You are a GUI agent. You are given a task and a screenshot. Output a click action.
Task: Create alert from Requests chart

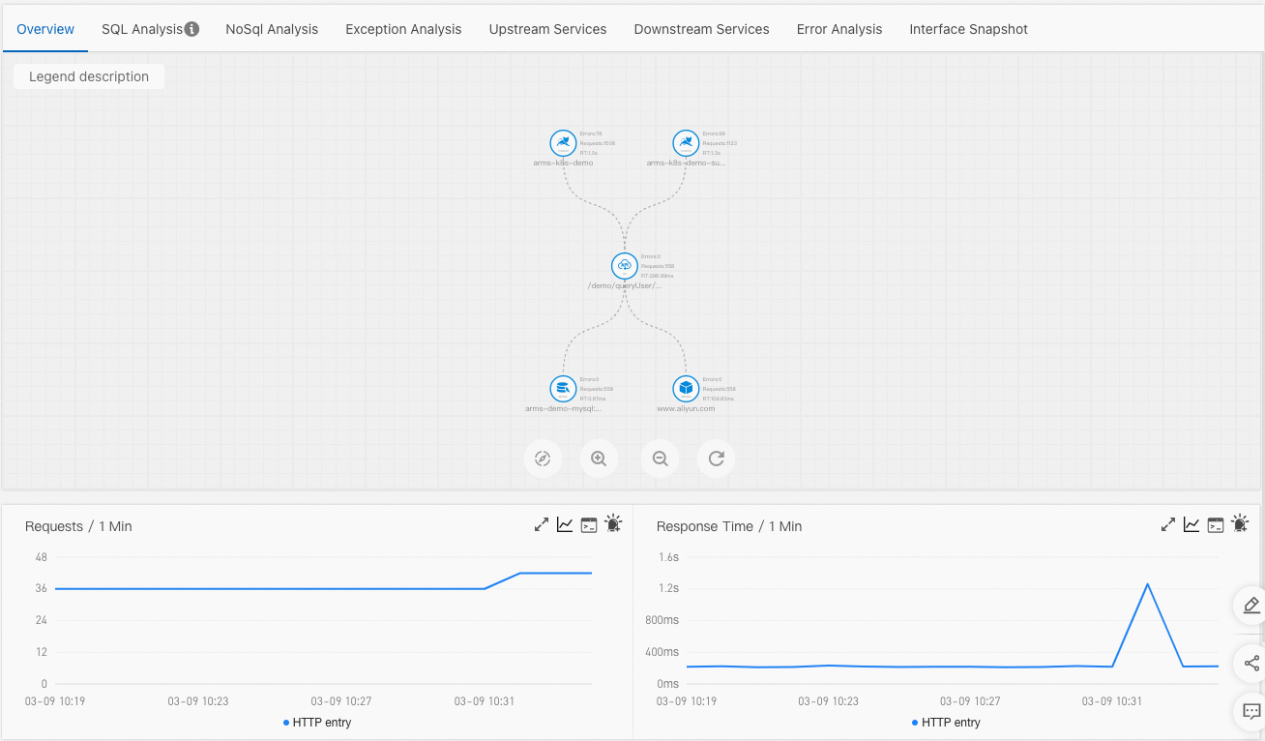coord(613,523)
